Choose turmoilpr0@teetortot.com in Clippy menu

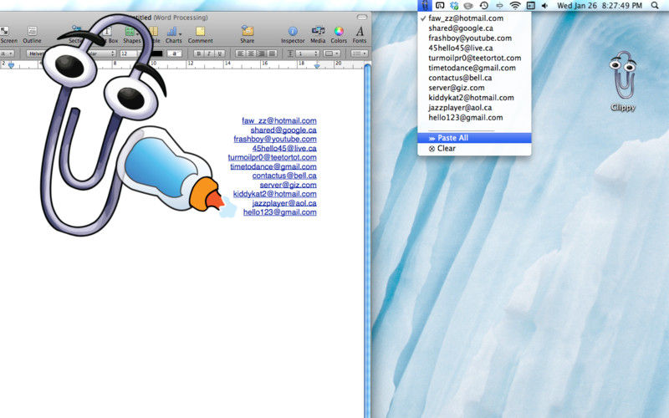coord(474,58)
